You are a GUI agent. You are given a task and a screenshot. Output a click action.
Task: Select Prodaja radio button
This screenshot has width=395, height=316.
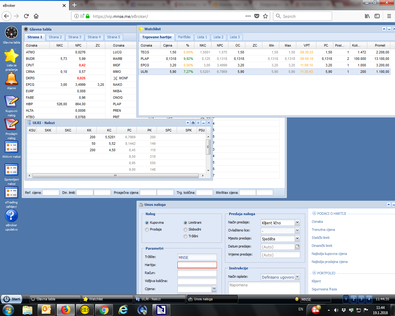click(x=147, y=230)
